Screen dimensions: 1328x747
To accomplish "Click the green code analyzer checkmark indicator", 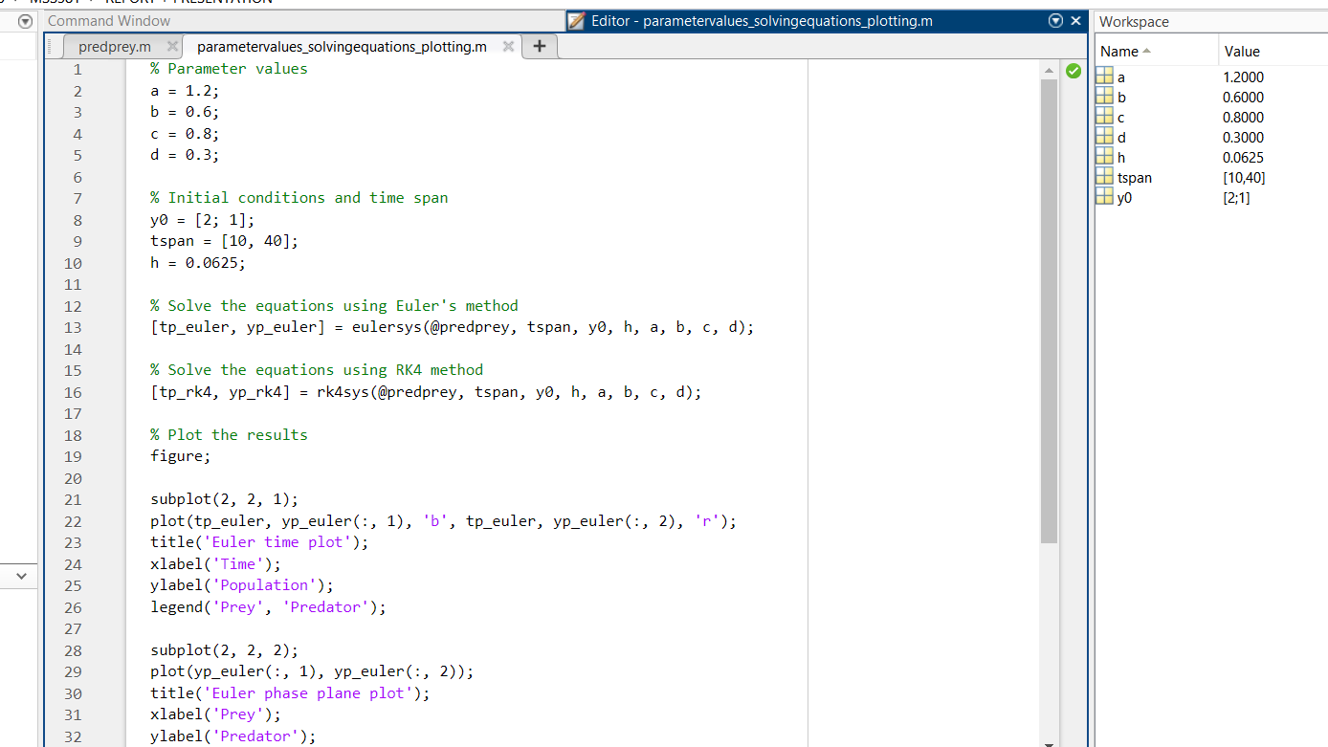I will point(1073,70).
